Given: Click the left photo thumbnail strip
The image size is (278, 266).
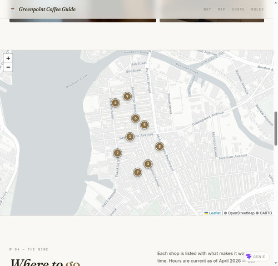Looking at the screenshot, I should pyautogui.click(x=83, y=21).
